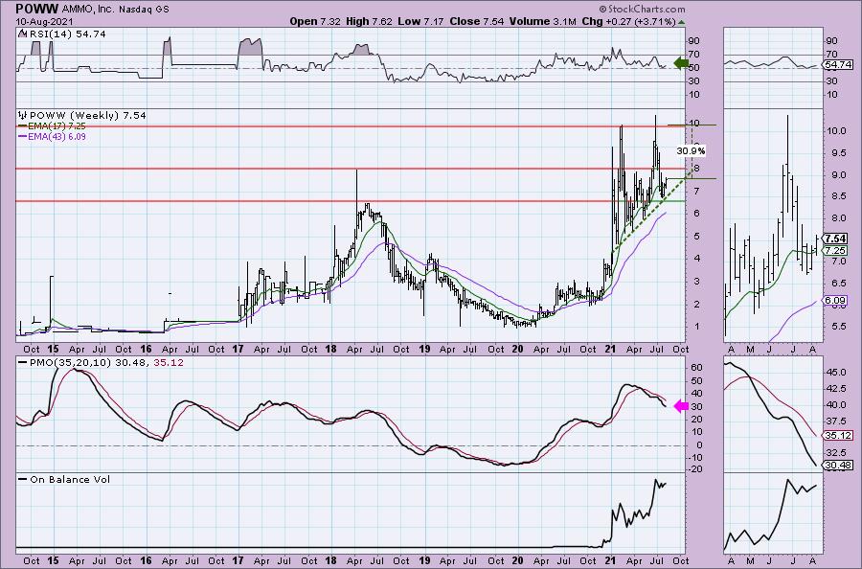
Task: Click the 'EMA(43) 6.09' legend text
Action: click(57, 136)
